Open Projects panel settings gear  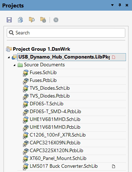56,20
